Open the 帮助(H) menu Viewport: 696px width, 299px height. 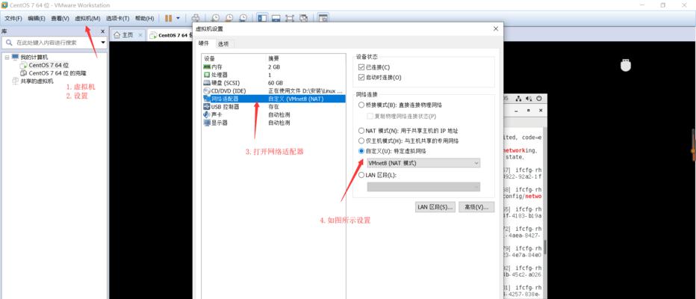(144, 18)
